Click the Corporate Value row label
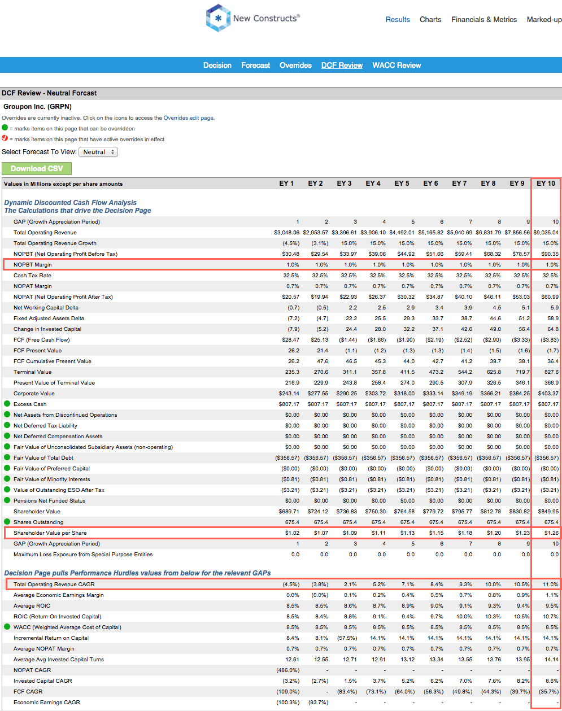562x711 pixels. pyautogui.click(x=34, y=394)
